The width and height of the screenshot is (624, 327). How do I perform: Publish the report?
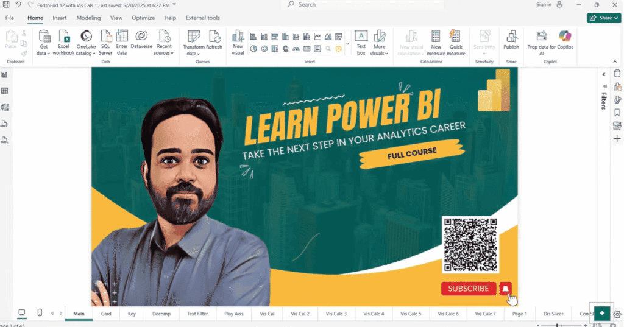coord(511,40)
